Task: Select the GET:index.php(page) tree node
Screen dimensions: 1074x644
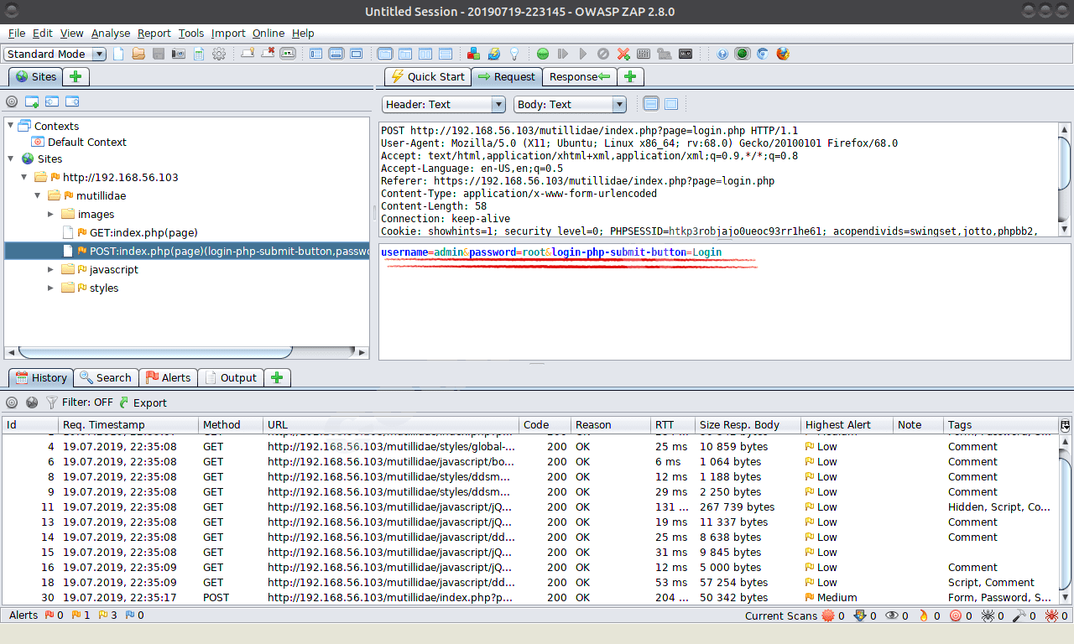Action: pyautogui.click(x=143, y=232)
